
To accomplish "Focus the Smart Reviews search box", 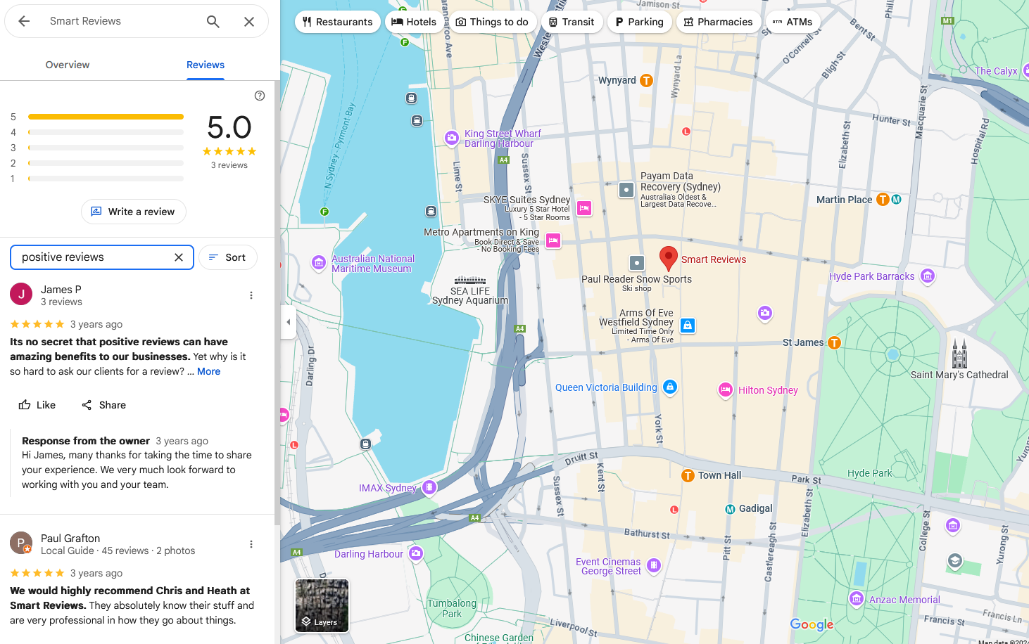I will (120, 21).
